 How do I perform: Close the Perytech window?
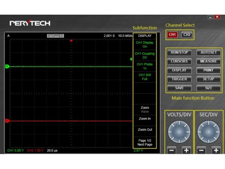tap(217, 17)
